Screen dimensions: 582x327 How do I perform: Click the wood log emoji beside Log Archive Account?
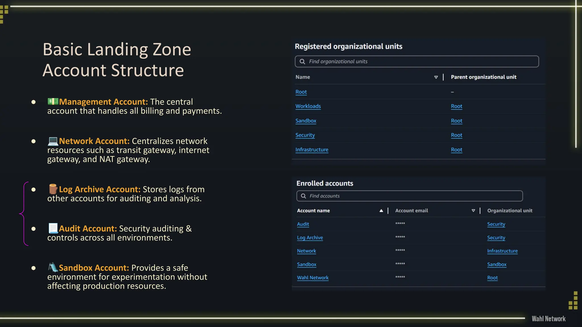(x=53, y=189)
